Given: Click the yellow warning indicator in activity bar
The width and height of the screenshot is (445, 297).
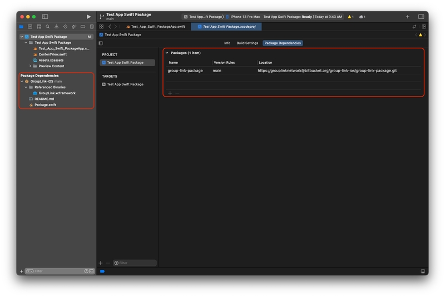Looking at the screenshot, I should 350,17.
